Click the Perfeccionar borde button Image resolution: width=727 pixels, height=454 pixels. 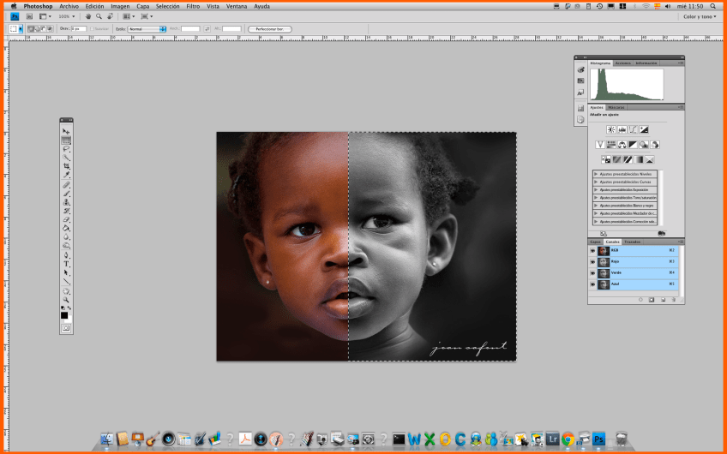click(269, 28)
